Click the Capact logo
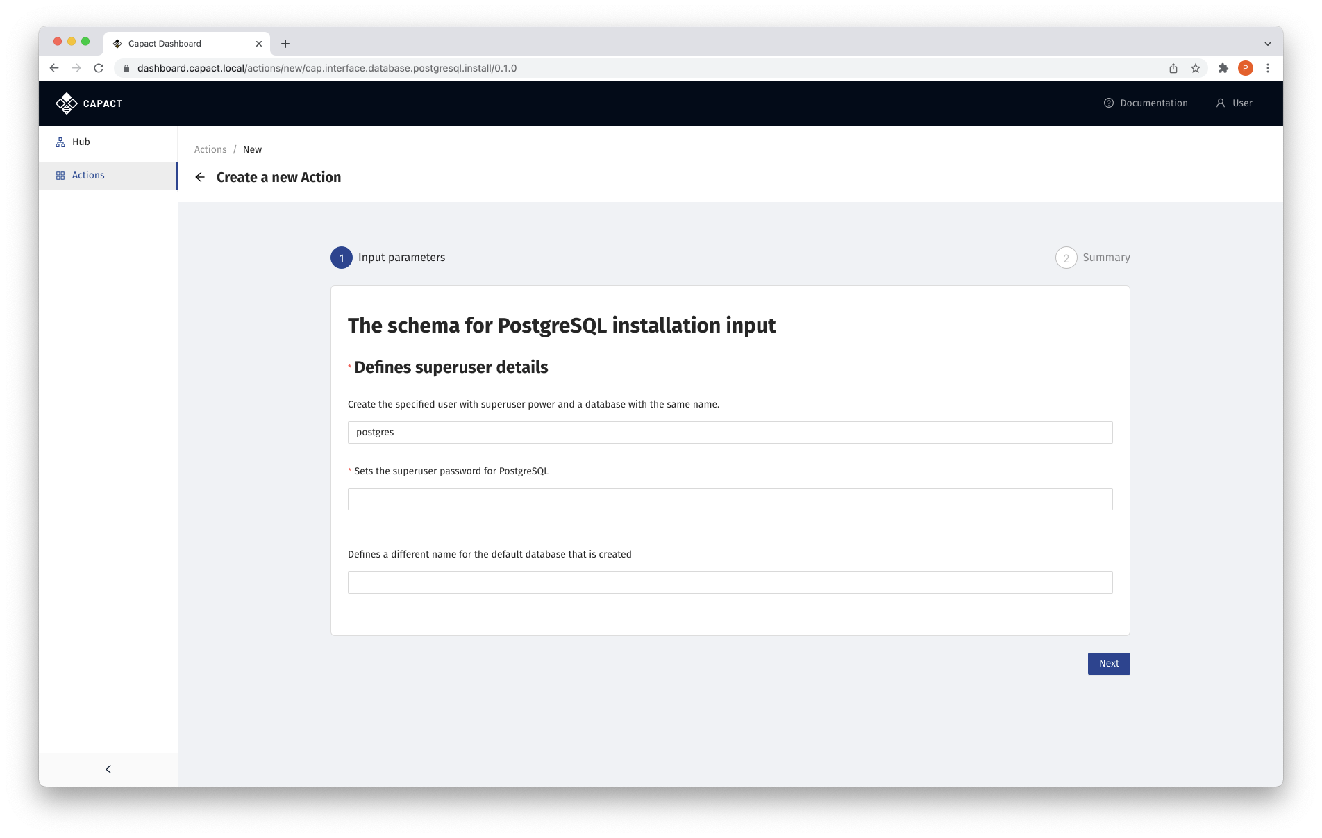The height and width of the screenshot is (838, 1322). tap(87, 103)
